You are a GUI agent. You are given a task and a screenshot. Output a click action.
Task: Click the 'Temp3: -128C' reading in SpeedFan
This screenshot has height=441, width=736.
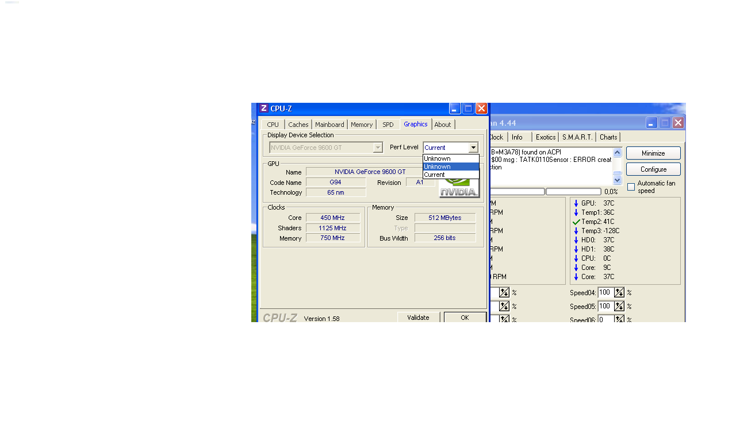pos(600,231)
